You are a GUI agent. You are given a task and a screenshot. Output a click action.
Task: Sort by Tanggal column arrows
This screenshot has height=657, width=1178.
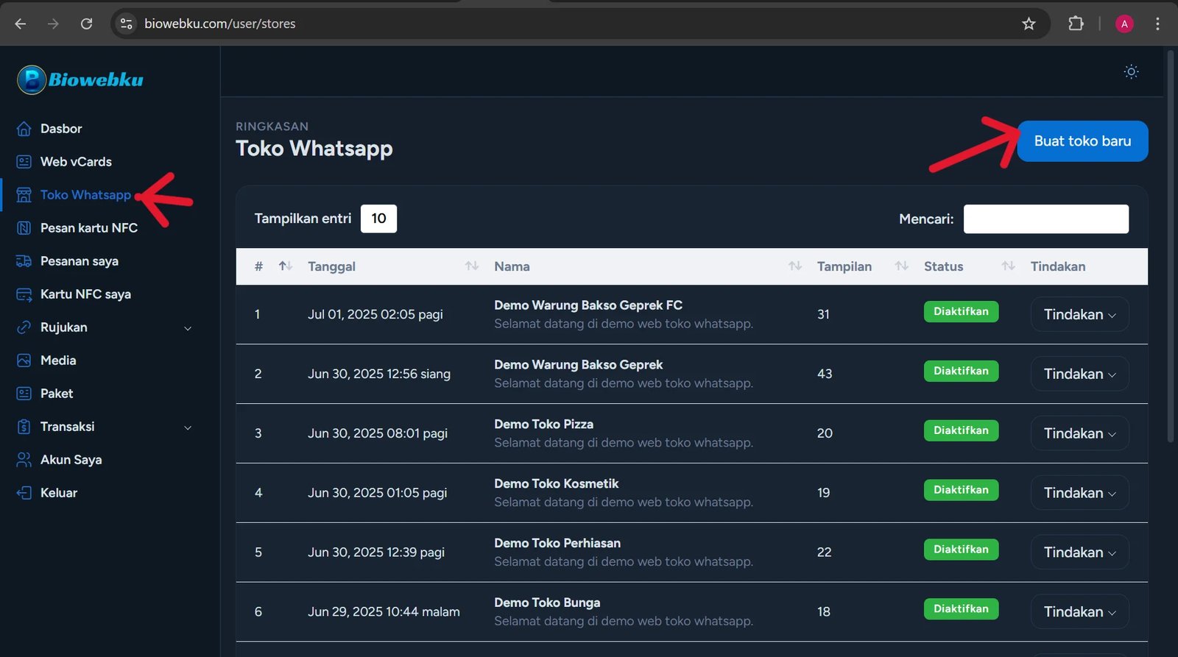pyautogui.click(x=472, y=266)
